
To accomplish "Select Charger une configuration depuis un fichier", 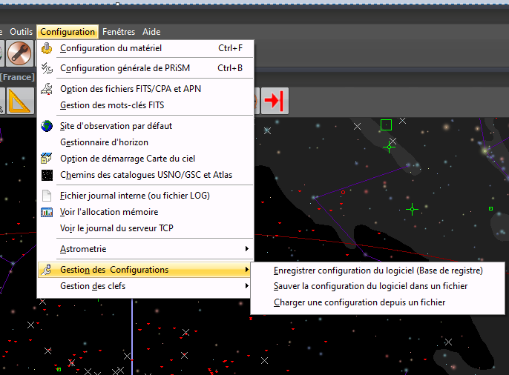I will (x=359, y=302).
